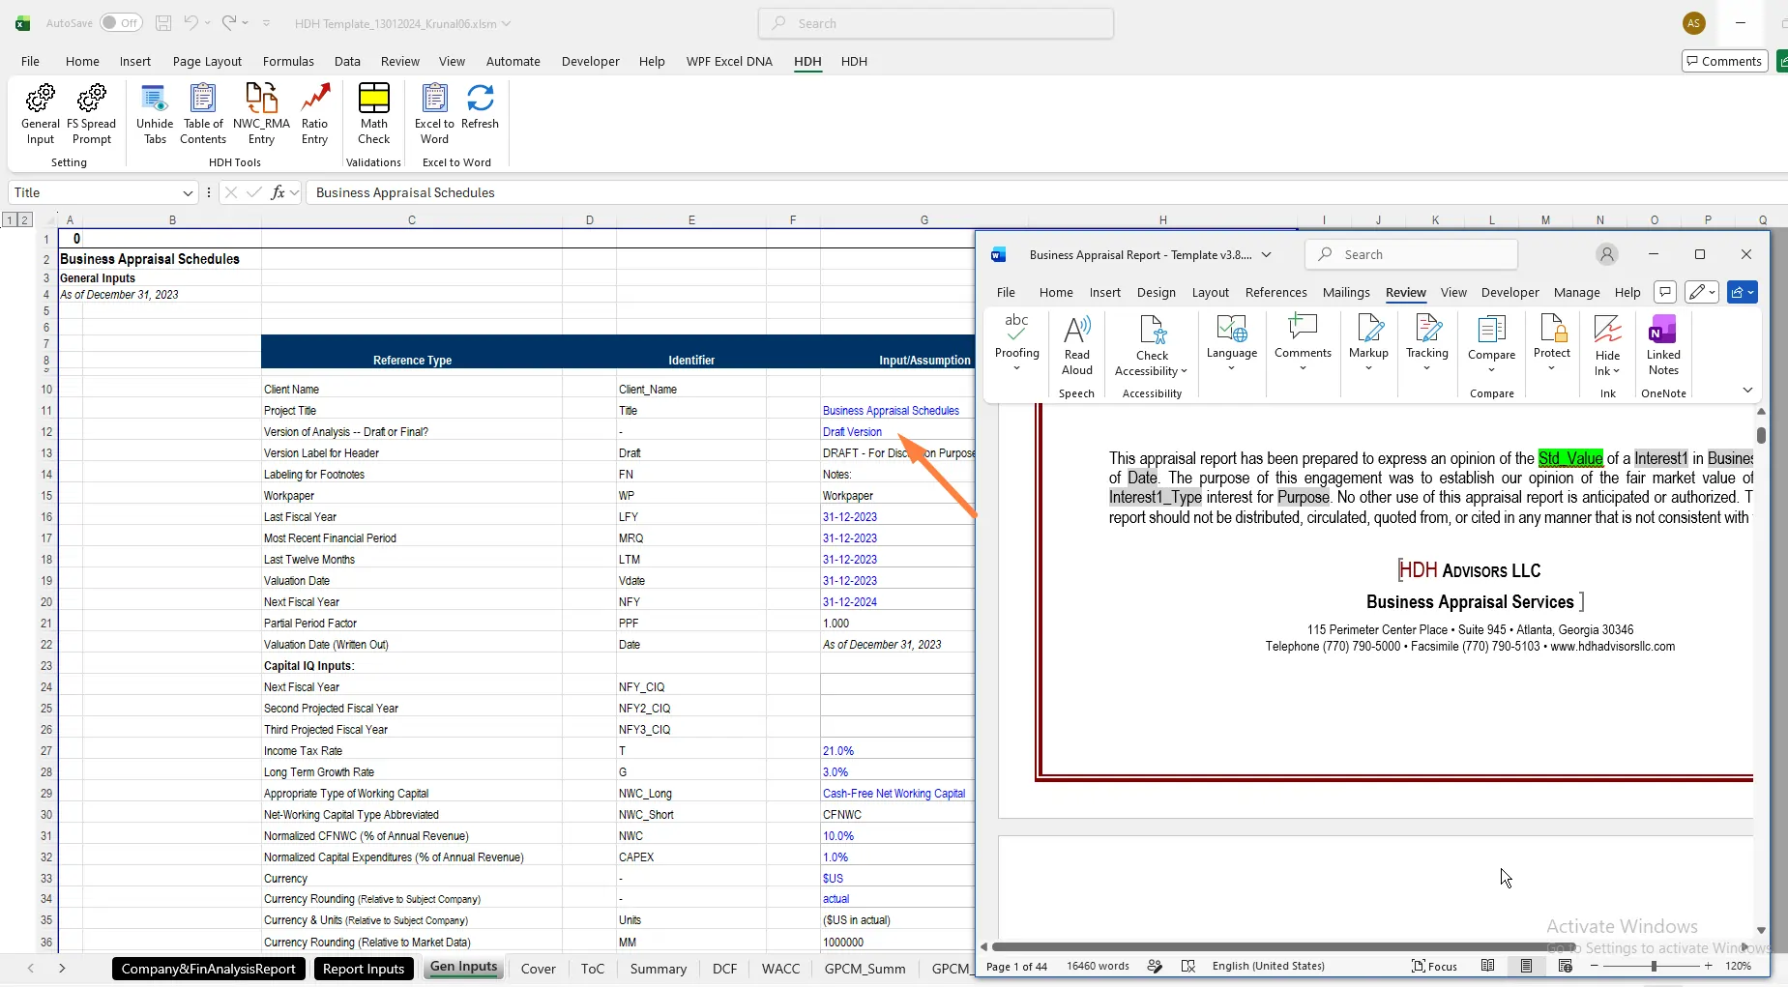Open Word File menu
Viewport: 1788px width, 987px height.
[x=1006, y=292]
